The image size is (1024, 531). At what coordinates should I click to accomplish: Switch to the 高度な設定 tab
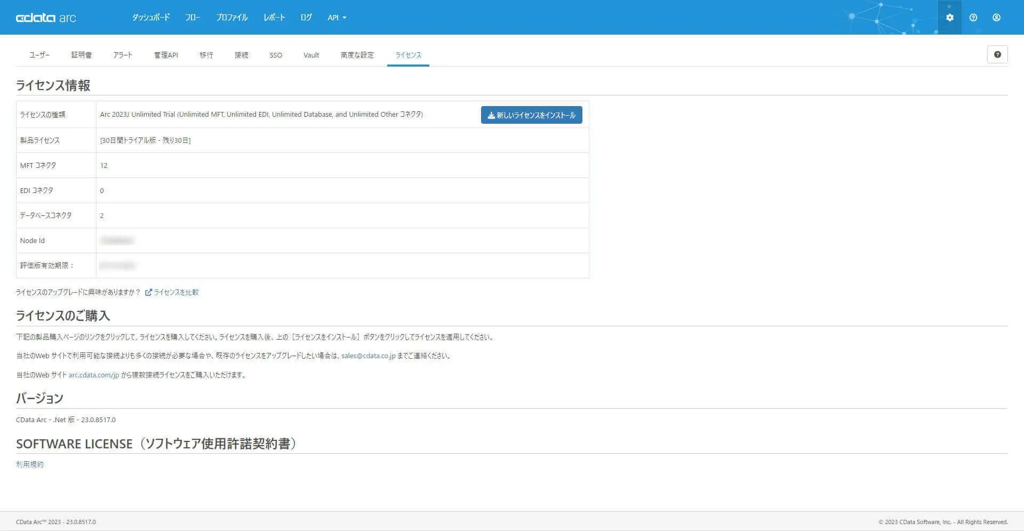[357, 55]
